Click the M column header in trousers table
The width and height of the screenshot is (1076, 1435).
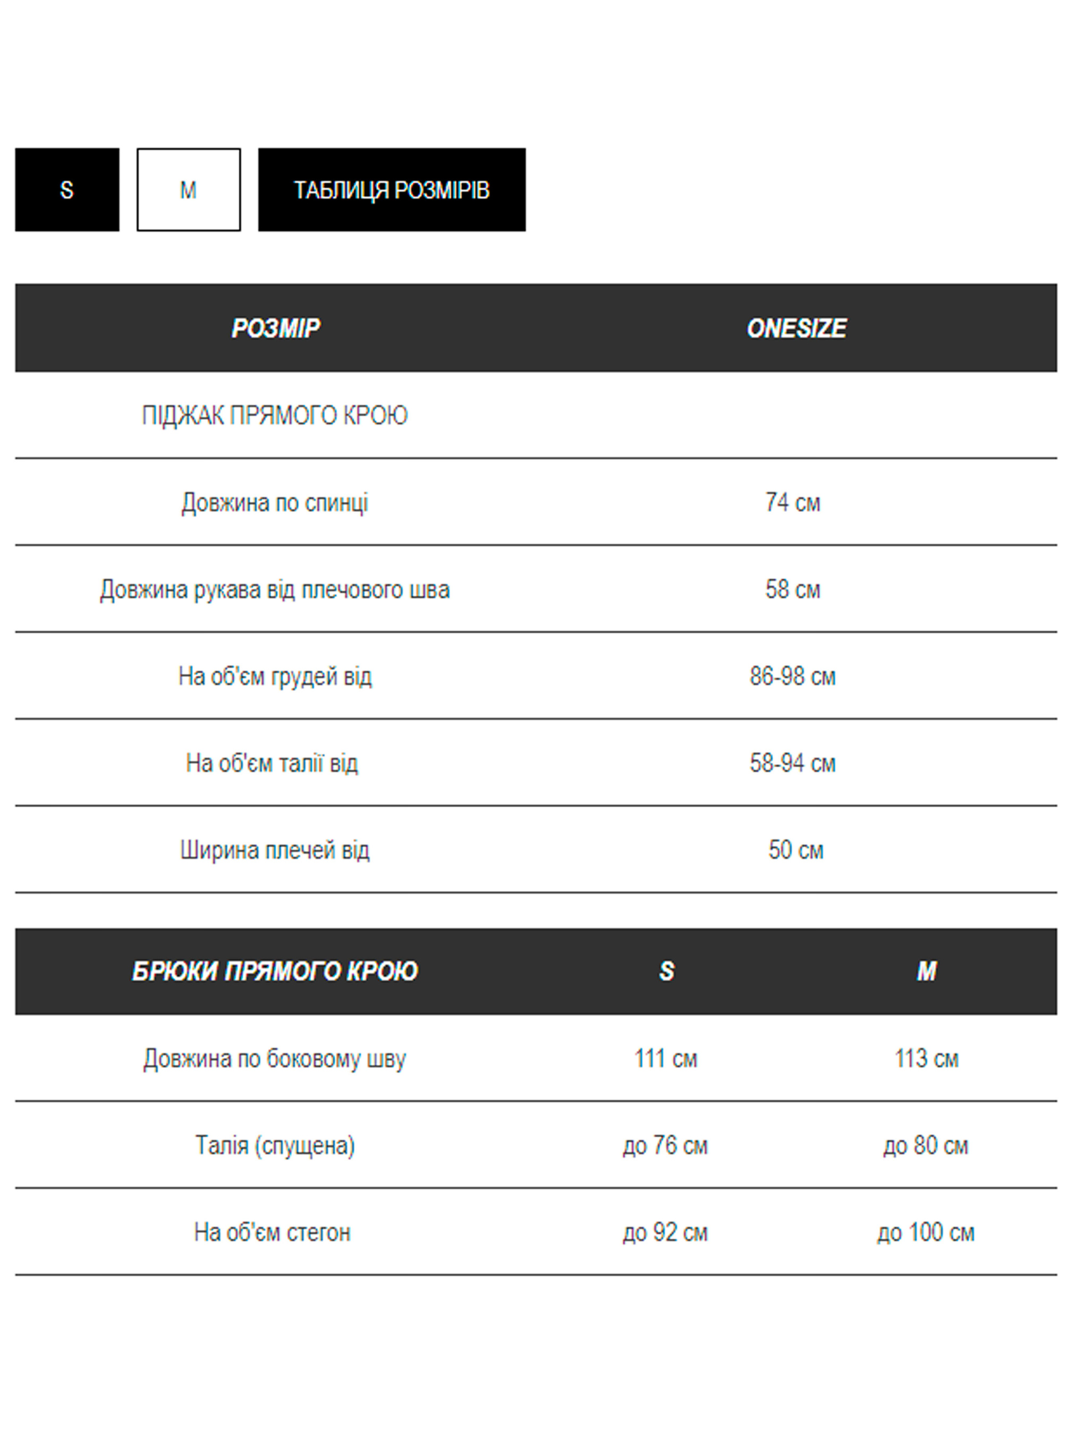(x=926, y=971)
